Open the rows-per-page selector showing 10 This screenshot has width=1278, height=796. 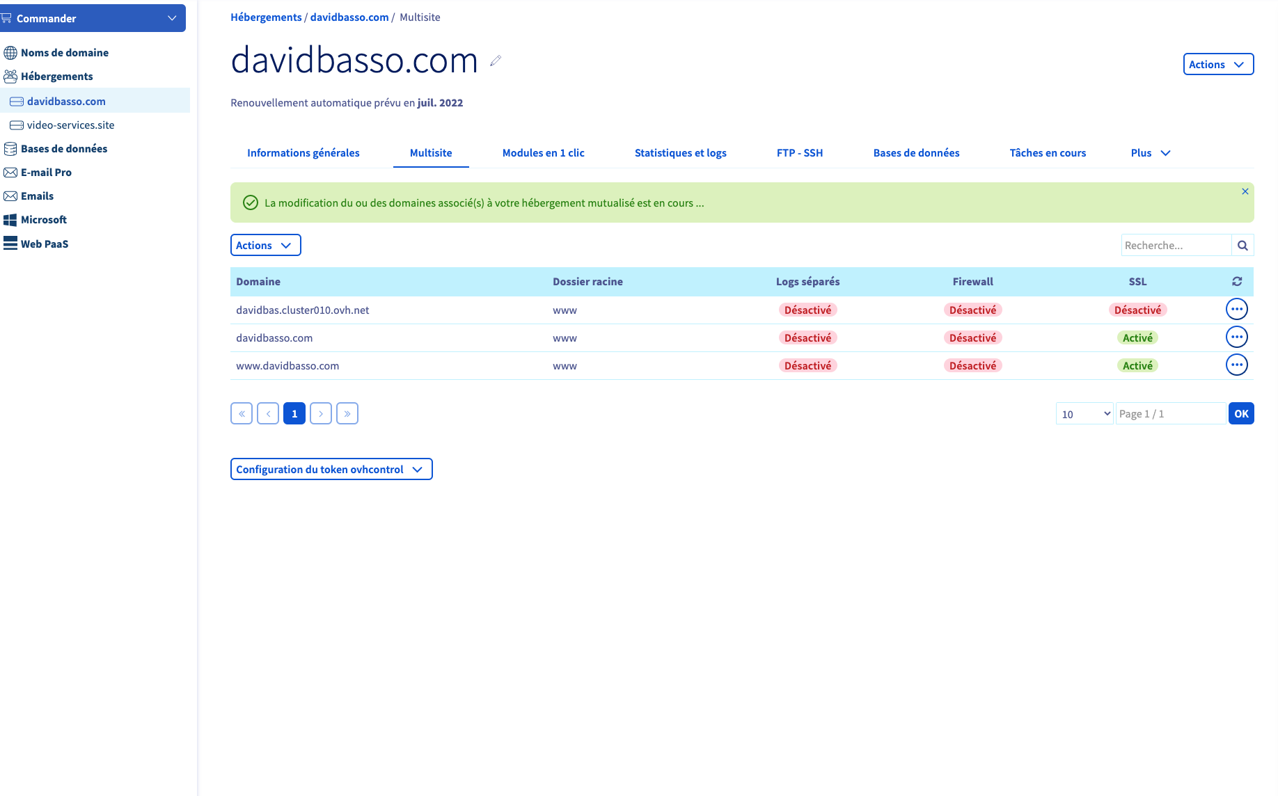[x=1084, y=414]
